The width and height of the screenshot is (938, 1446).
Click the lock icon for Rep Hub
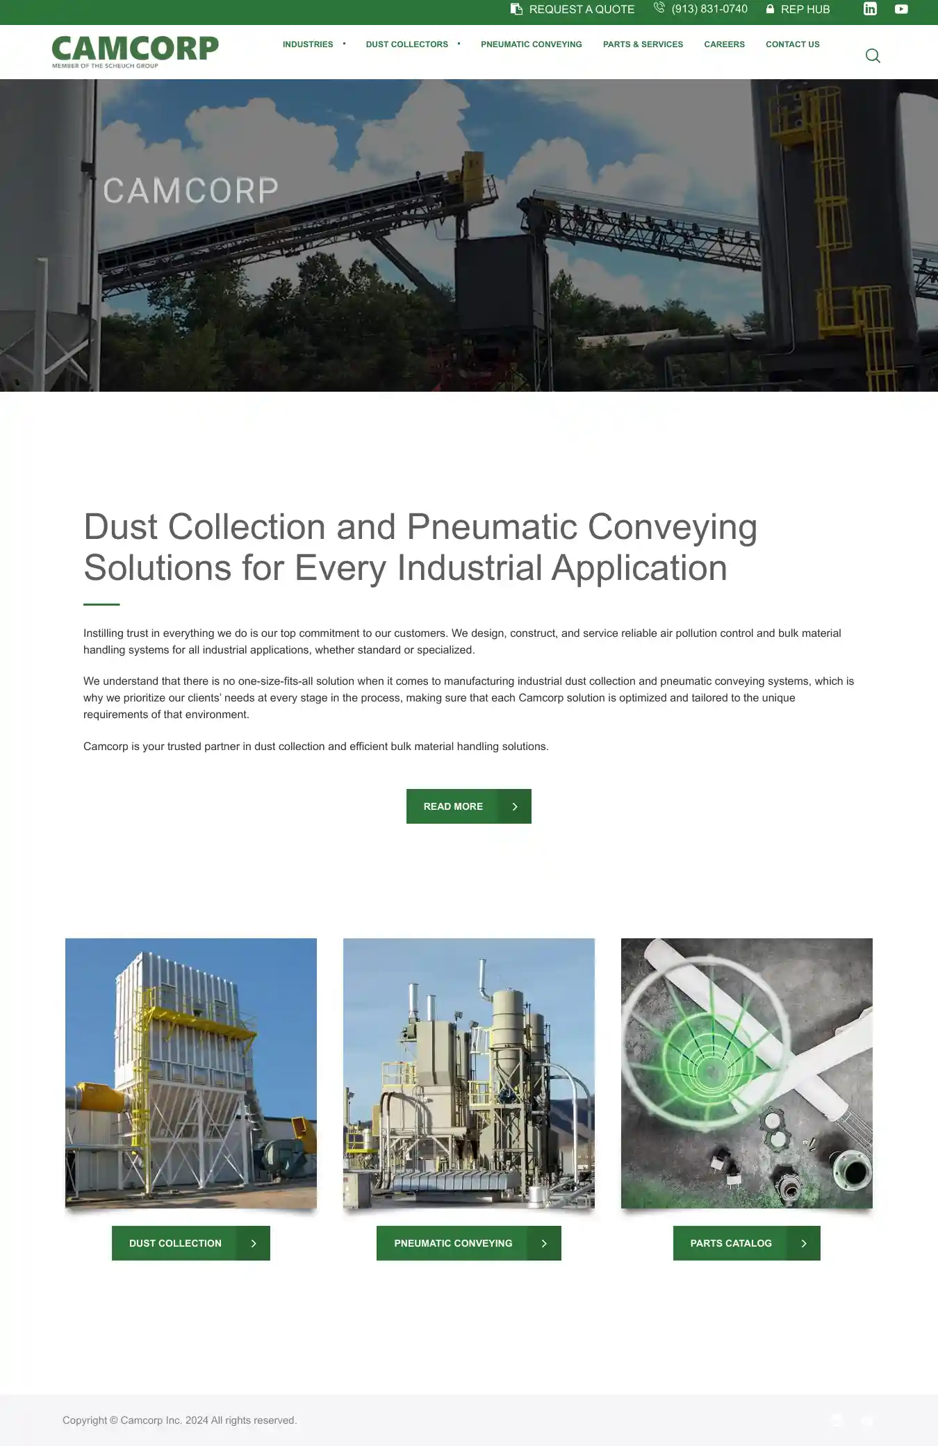tap(770, 9)
